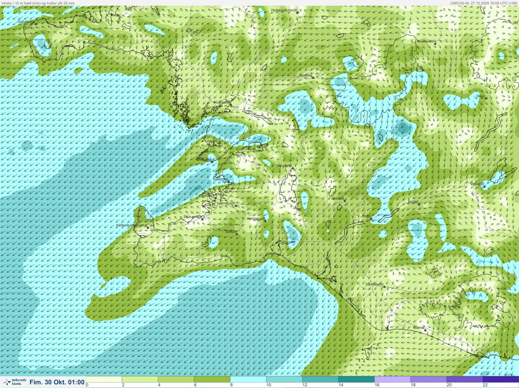Select the Hellisskarð station label
This screenshot has width=519, height=388.
pos(256,219)
